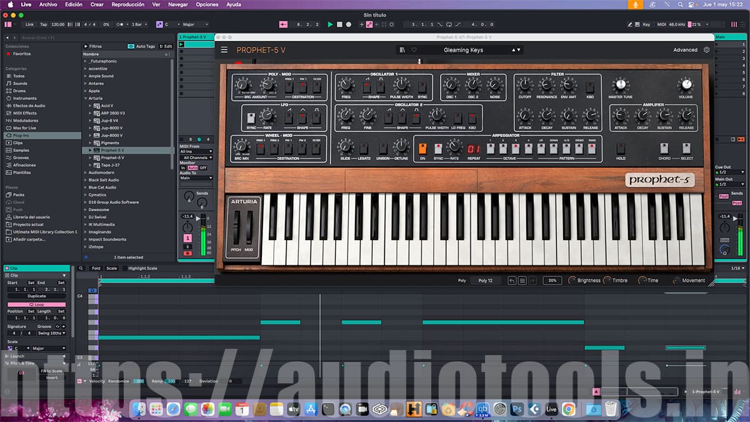Favorite the Gleaming Keys preset with heart icon
This screenshot has width=750, height=422.
(414, 50)
